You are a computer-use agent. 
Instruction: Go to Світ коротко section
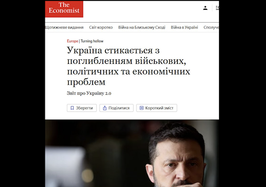pos(101,27)
